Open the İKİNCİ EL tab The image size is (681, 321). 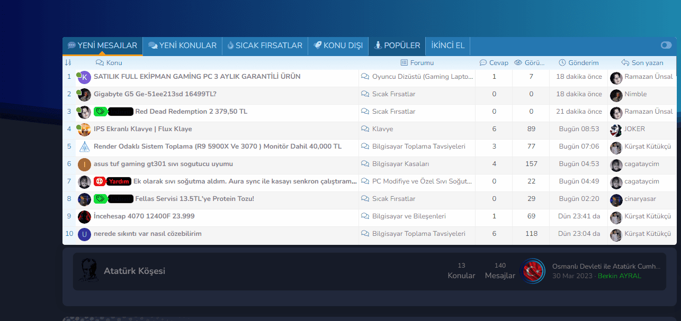447,45
